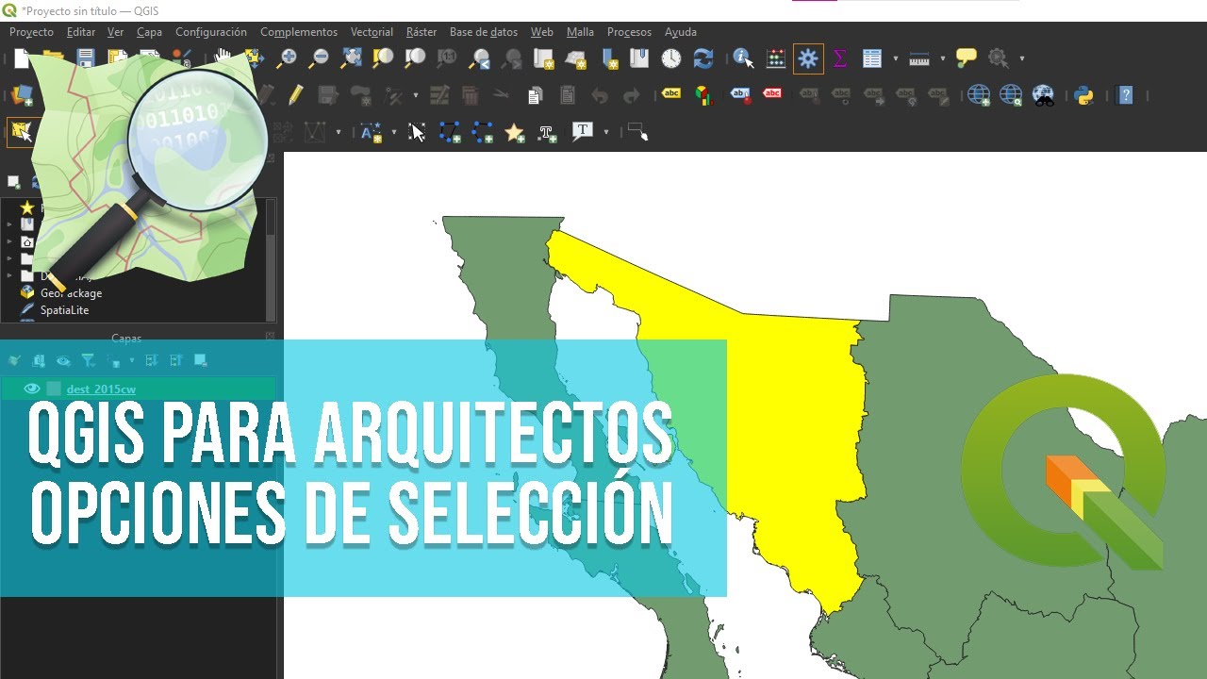This screenshot has height=679, width=1207.
Task: Click the New Project icon
Action: tap(22, 58)
